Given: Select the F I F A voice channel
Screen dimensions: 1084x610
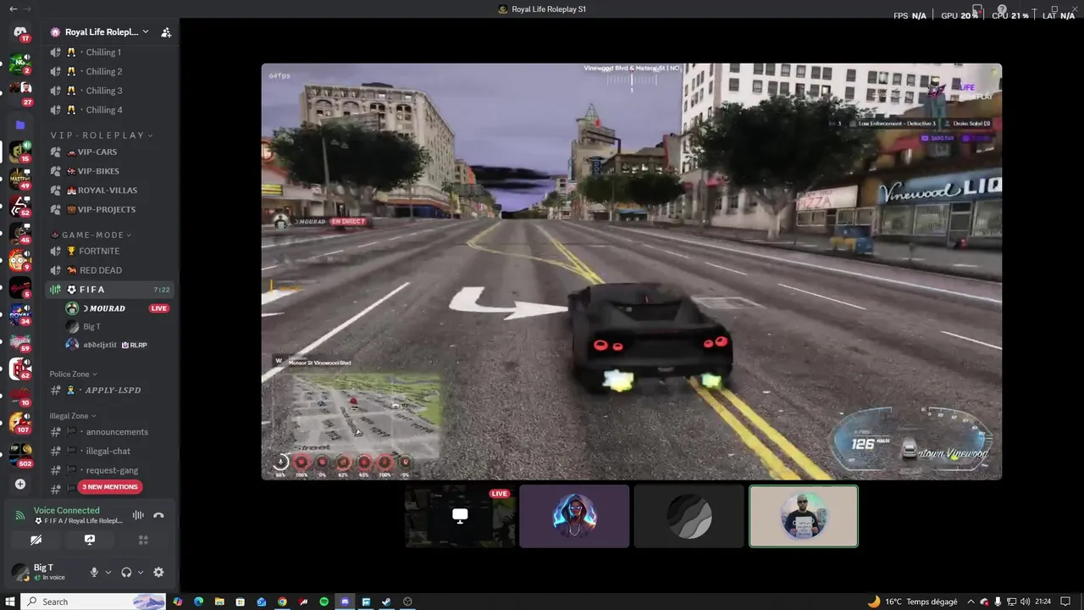Looking at the screenshot, I should pyautogui.click(x=110, y=290).
